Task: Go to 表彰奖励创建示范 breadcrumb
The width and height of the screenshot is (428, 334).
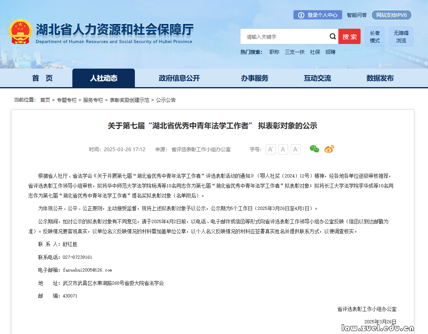Action: (x=130, y=100)
